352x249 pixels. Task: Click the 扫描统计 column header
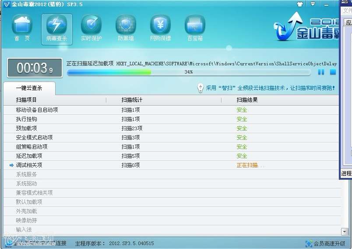132,100
